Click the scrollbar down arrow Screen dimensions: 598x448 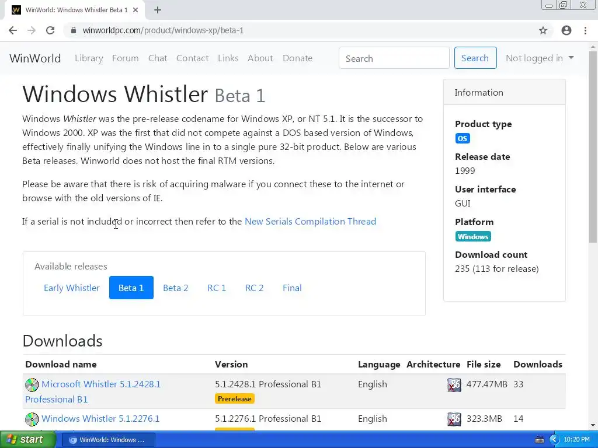[x=593, y=425]
